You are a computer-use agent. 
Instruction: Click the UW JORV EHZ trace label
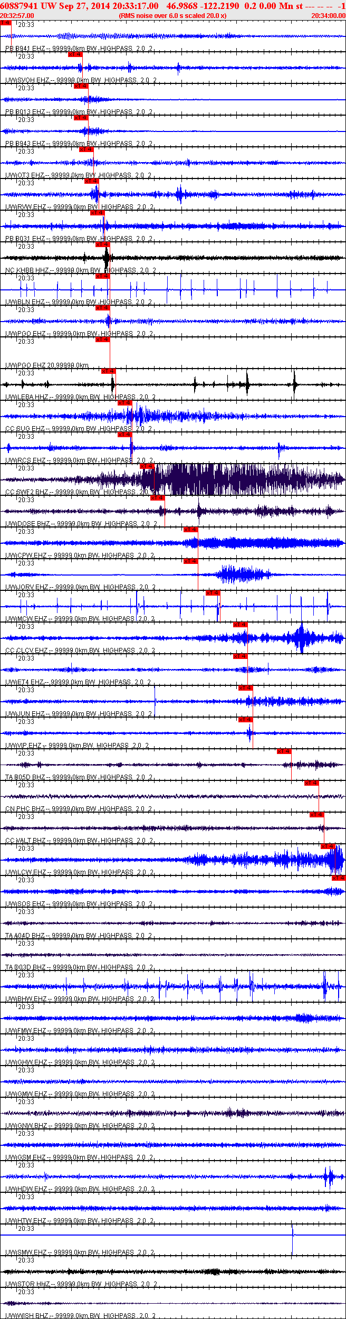tap(81, 587)
